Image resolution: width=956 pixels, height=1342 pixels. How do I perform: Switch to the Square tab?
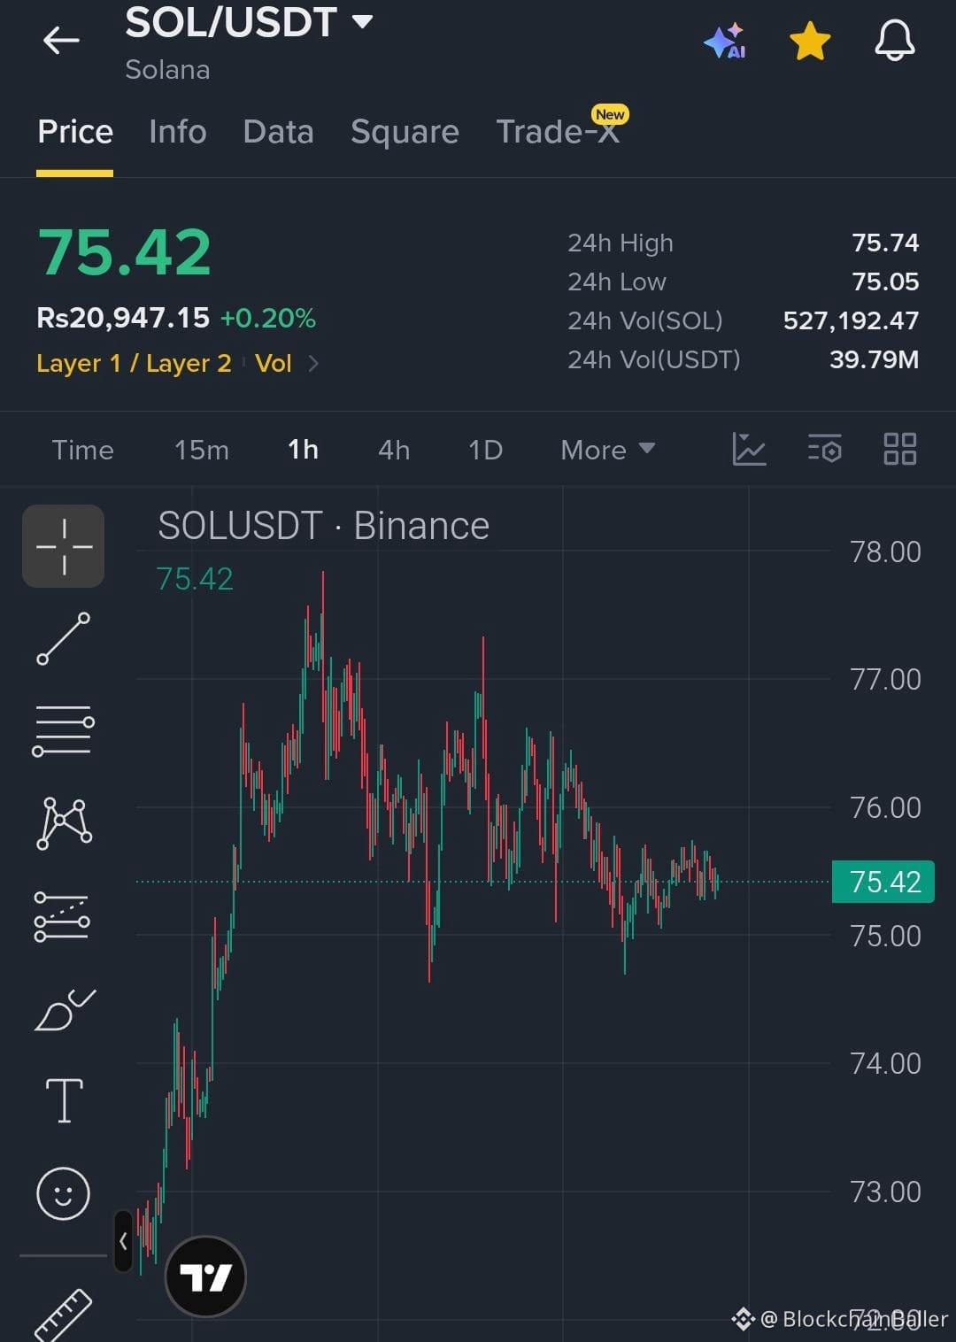[x=405, y=131]
